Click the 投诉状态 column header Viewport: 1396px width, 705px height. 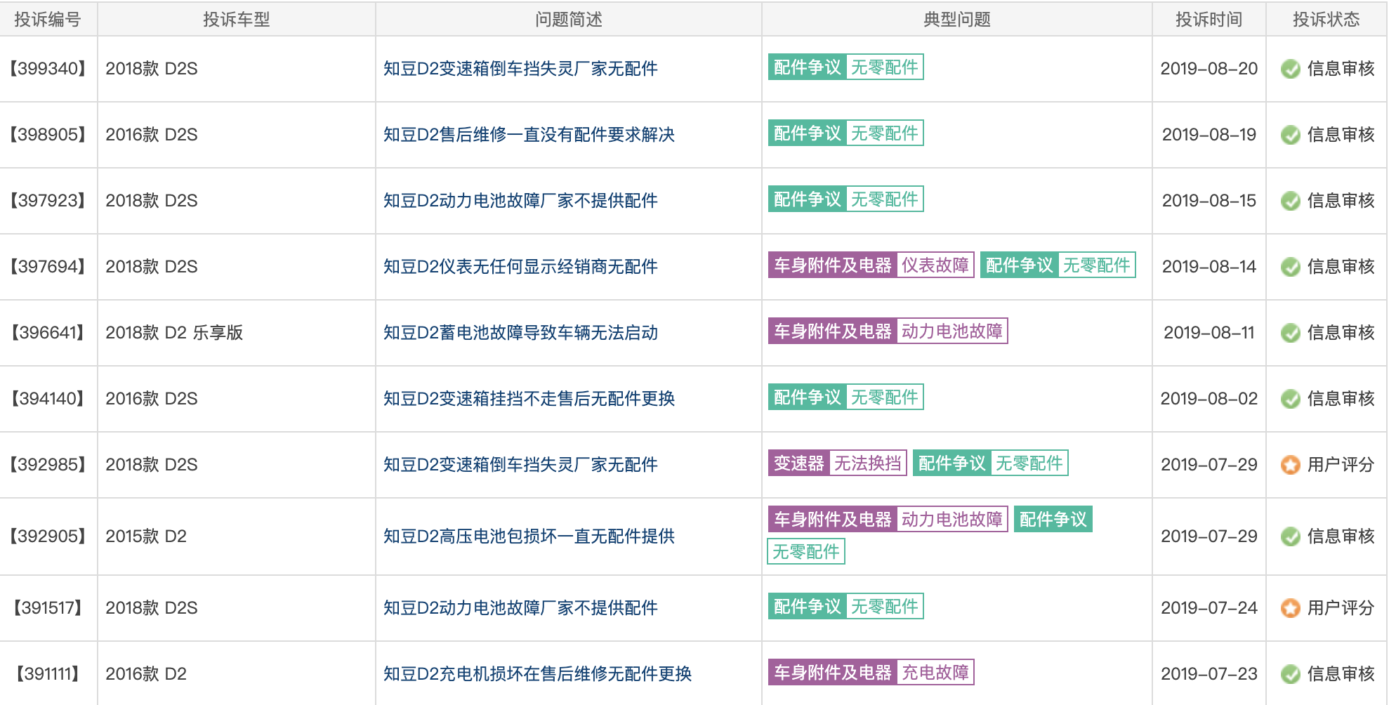(x=1326, y=19)
